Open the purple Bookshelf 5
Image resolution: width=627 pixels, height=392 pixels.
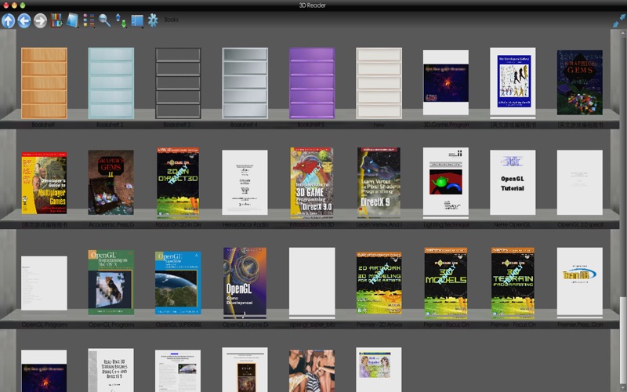tap(312, 83)
